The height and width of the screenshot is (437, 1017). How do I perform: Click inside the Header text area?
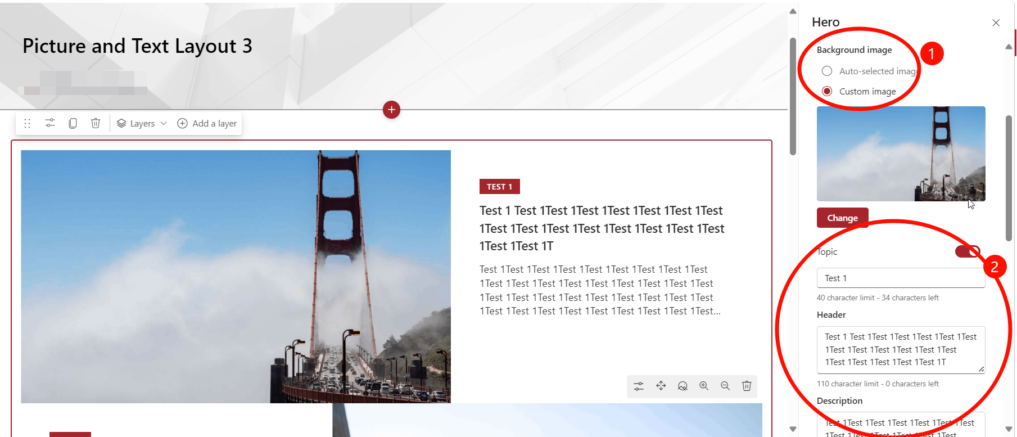coord(901,350)
